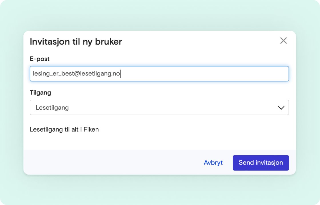Image resolution: width=320 pixels, height=205 pixels.
Task: Click the Avbryt link
Action: pos(213,163)
